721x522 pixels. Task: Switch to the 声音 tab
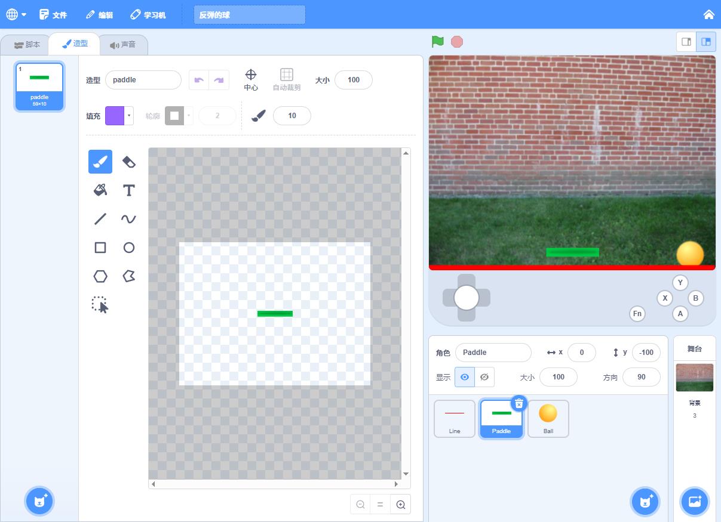click(123, 45)
